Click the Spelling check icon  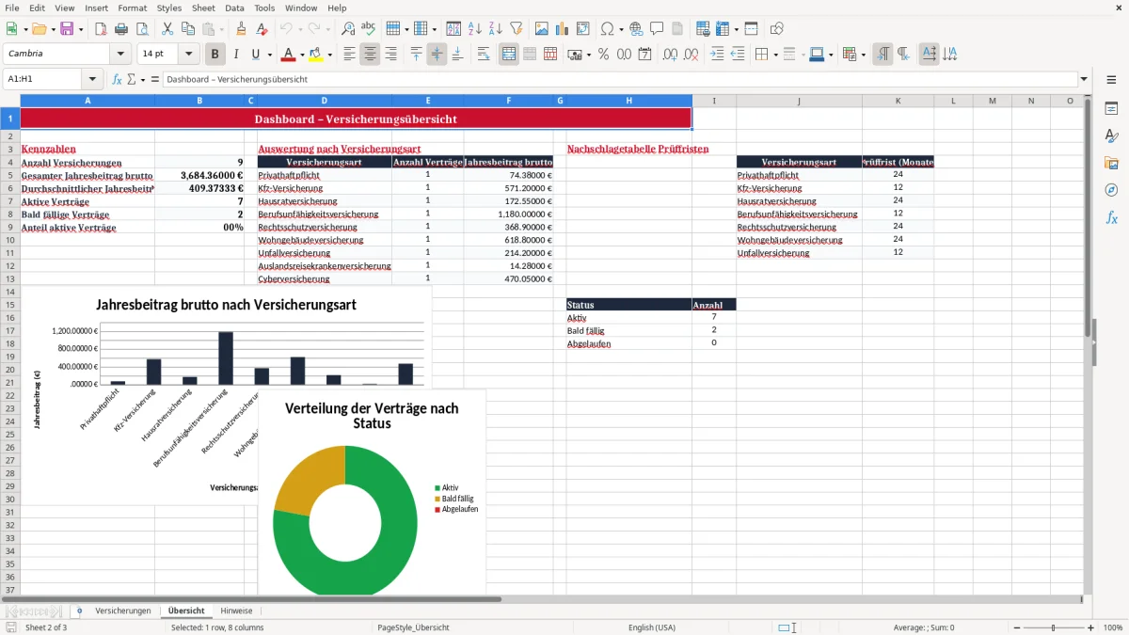[369, 29]
